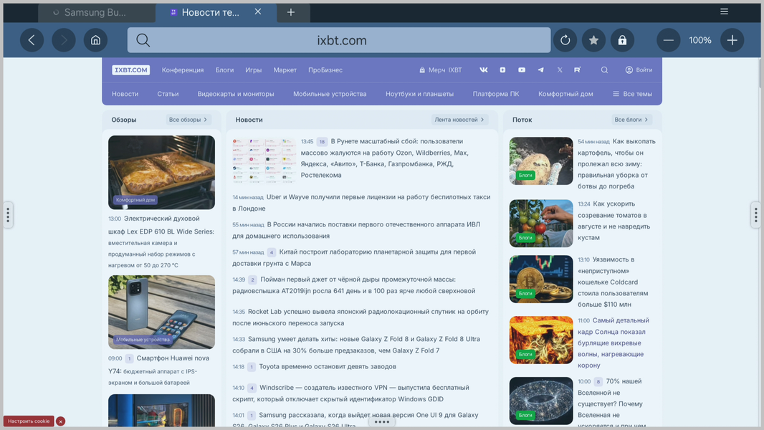Open the Рунет outage news thumbnail
This screenshot has height=430, width=764.
tap(264, 161)
